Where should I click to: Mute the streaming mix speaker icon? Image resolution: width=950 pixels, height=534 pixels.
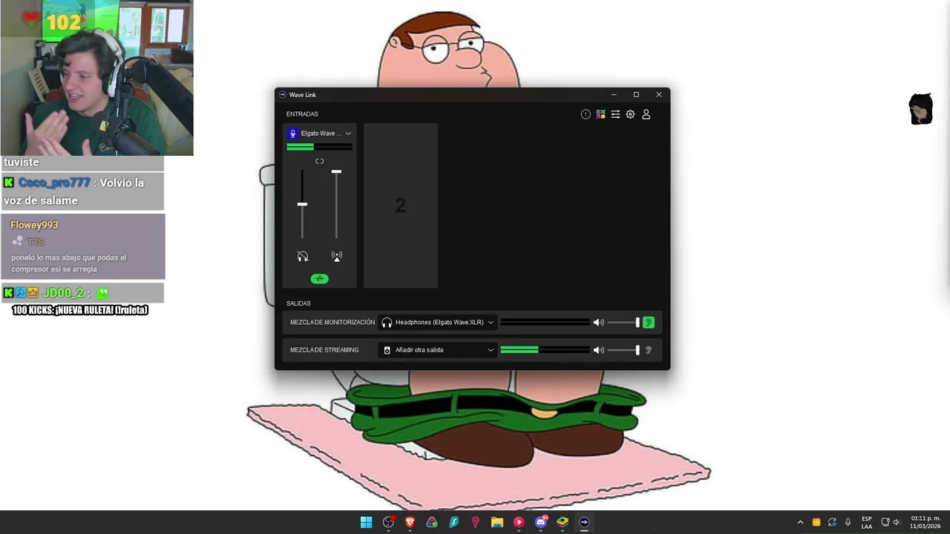click(x=598, y=350)
